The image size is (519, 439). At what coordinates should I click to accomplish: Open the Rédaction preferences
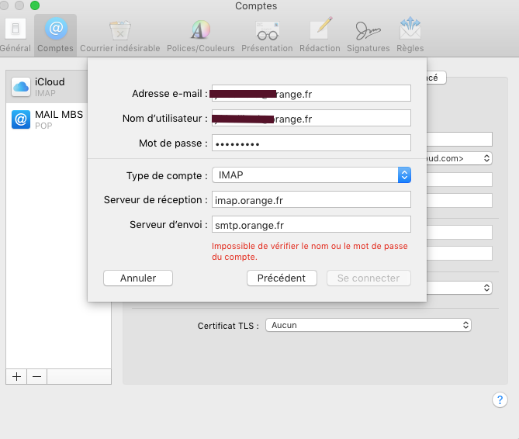320,35
